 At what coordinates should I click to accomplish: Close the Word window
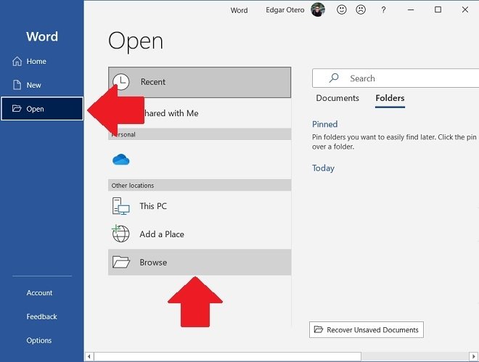click(x=465, y=9)
